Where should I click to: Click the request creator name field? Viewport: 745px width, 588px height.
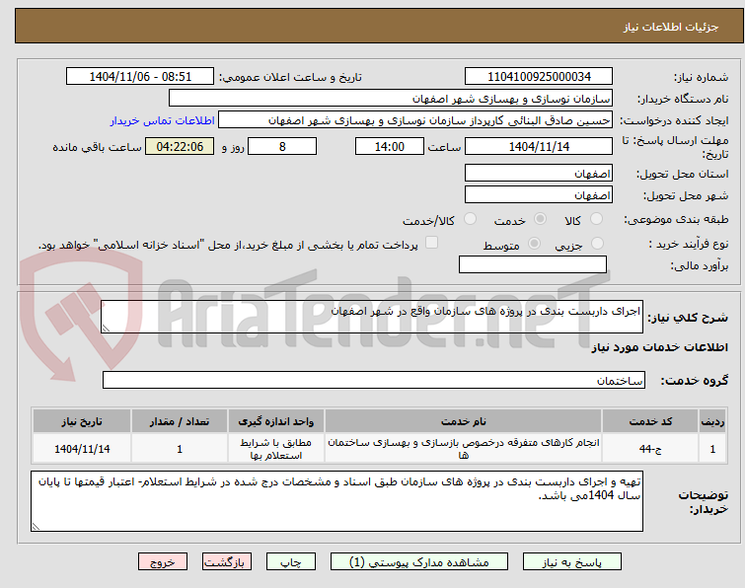point(415,120)
